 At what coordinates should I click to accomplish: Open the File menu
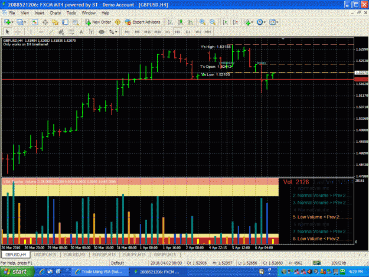pos(12,13)
